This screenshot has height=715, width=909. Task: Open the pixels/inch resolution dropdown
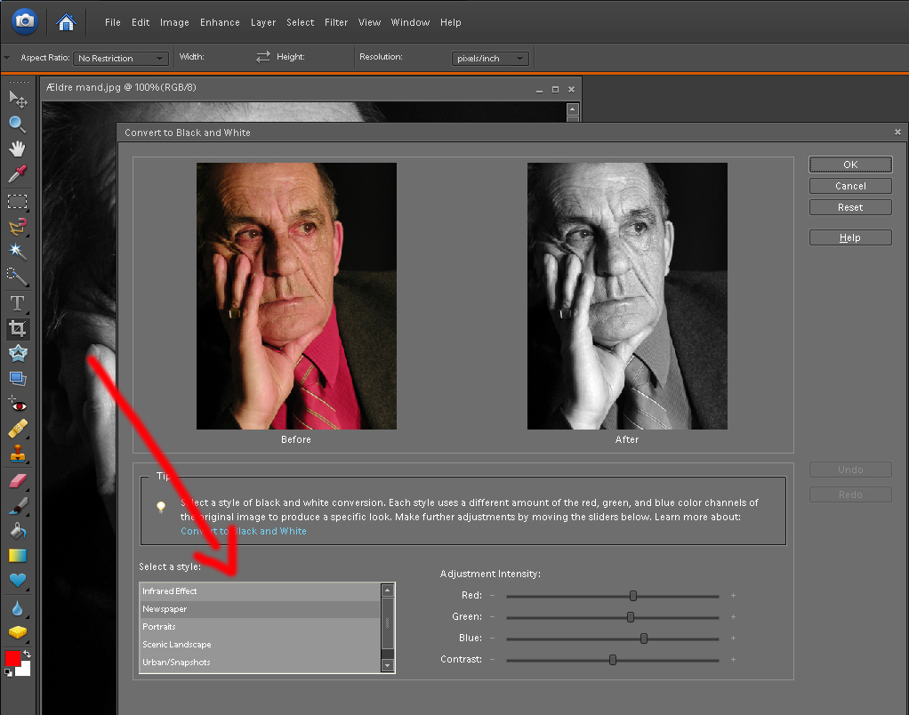490,59
